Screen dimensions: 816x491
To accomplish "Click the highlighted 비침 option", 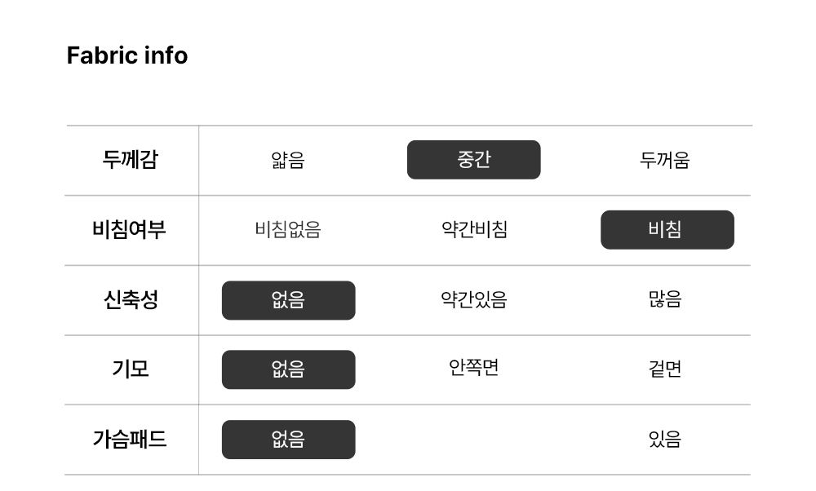I will point(667,230).
